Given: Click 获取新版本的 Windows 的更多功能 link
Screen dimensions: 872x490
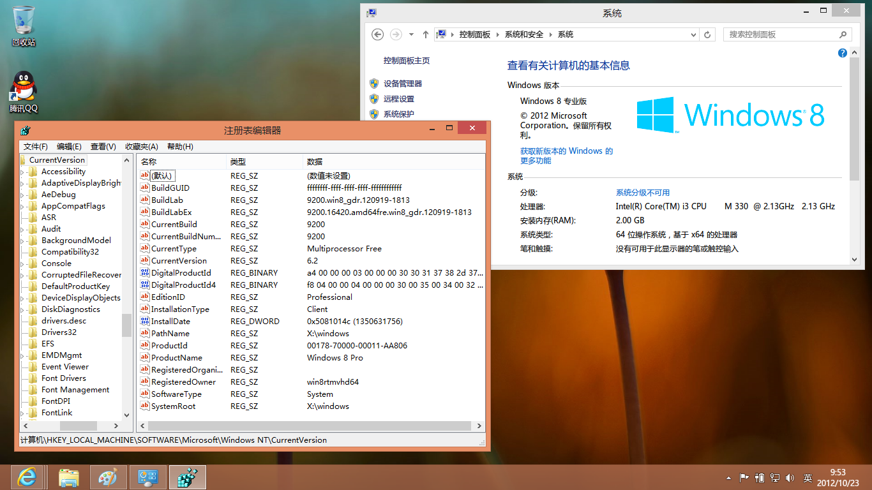Looking at the screenshot, I should coord(566,156).
